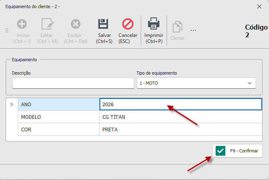Select the COR label cell

click(59, 129)
